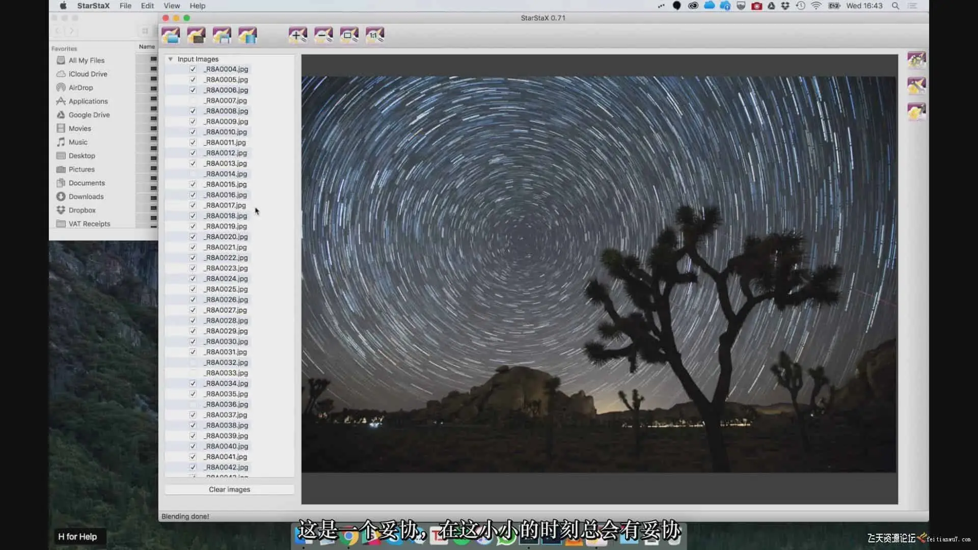
Task: Click the Zoom Out toolbar icon
Action: 323,35
